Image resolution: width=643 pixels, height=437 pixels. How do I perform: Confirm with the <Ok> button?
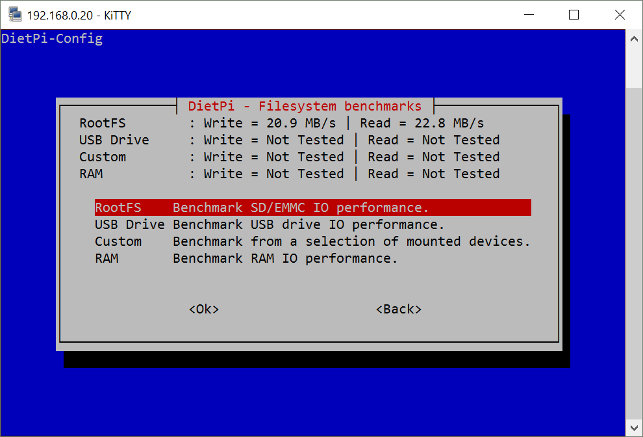[204, 309]
